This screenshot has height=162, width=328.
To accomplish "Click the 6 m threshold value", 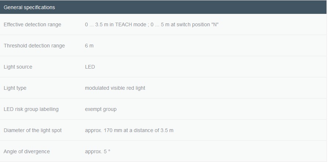I will tap(89, 46).
